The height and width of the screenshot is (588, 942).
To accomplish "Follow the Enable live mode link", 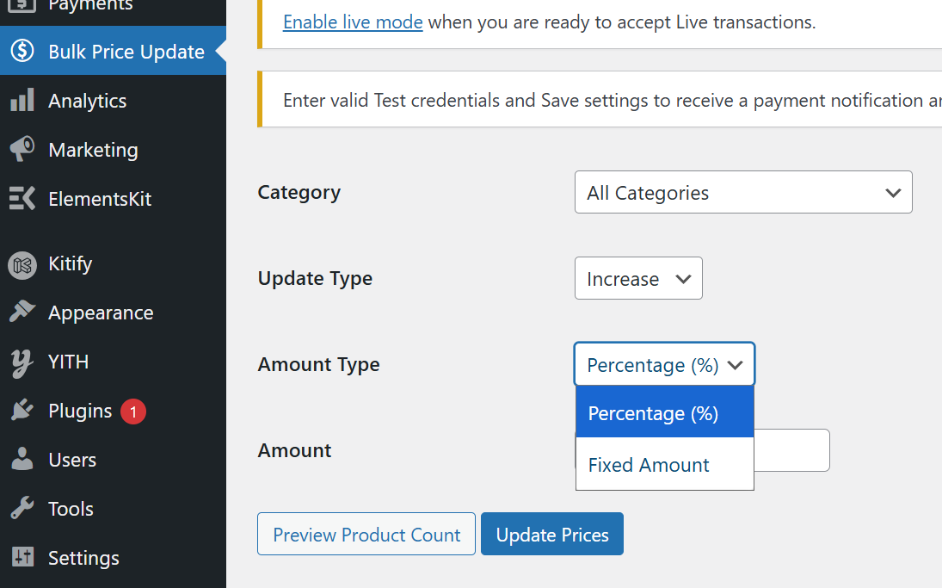I will coord(353,22).
